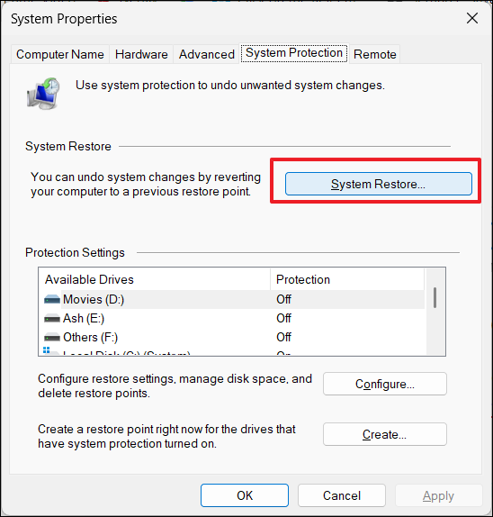Cancel the System Properties dialog
This screenshot has height=517, width=493.
click(342, 495)
